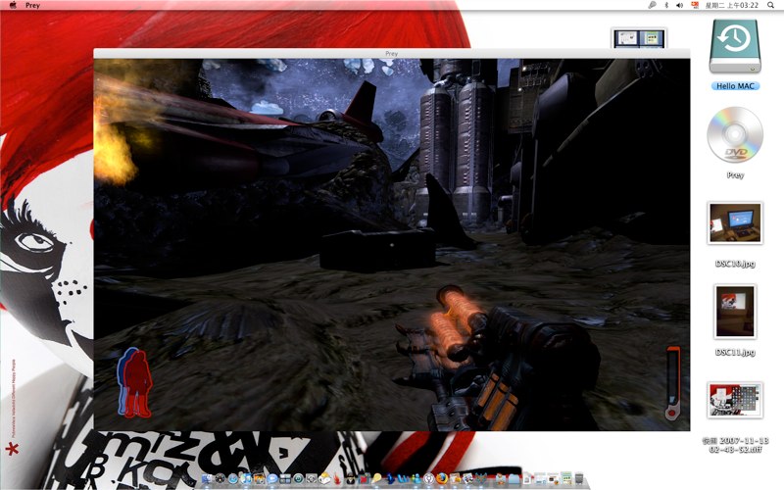
Task: Open the Trash in the Dock
Action: [x=579, y=478]
